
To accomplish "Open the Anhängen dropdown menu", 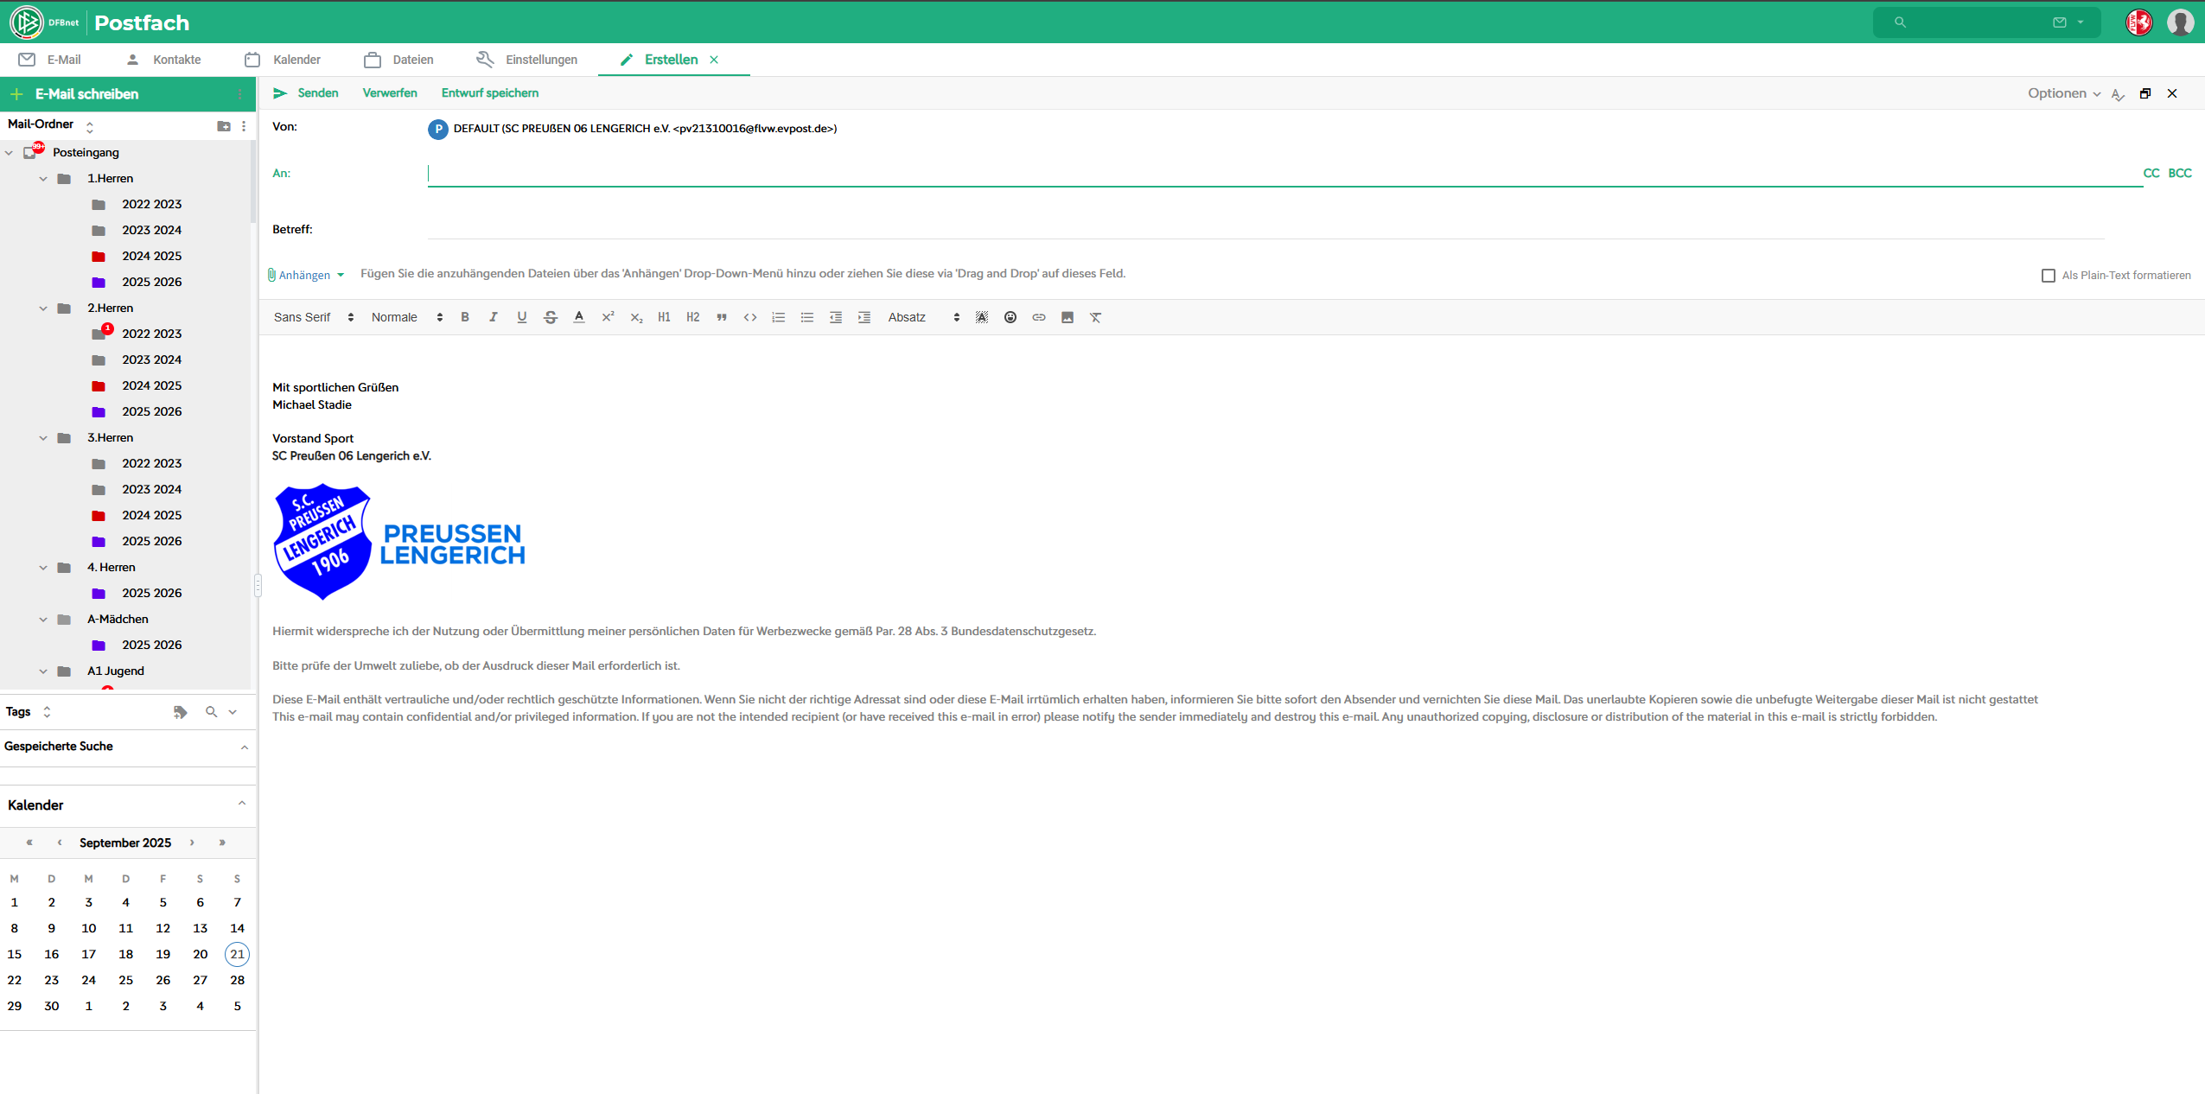I will 307,275.
